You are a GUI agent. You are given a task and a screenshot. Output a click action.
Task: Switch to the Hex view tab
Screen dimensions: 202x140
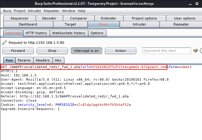click(x=58, y=60)
